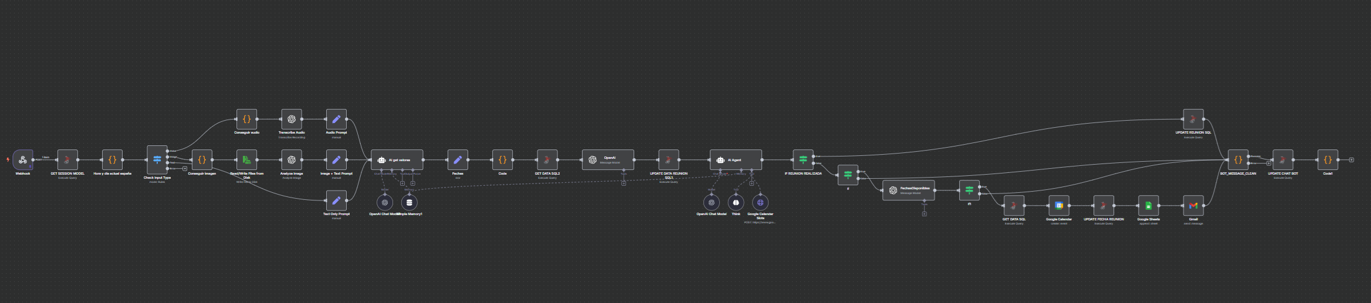Open the GET SESSION MODEL query node

pyautogui.click(x=67, y=159)
